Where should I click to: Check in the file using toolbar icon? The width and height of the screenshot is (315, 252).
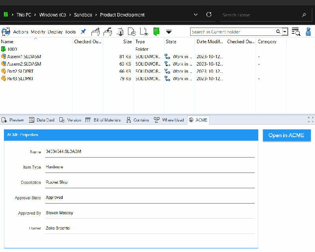point(107,31)
